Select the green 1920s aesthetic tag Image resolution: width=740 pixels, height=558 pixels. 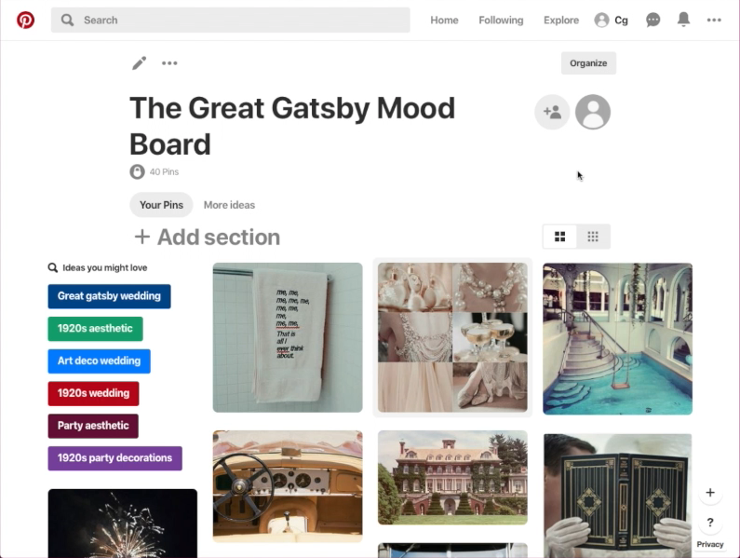pyautogui.click(x=95, y=329)
